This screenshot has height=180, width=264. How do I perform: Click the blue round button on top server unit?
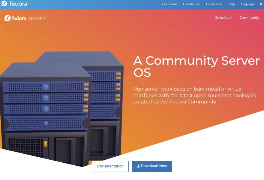(46, 87)
